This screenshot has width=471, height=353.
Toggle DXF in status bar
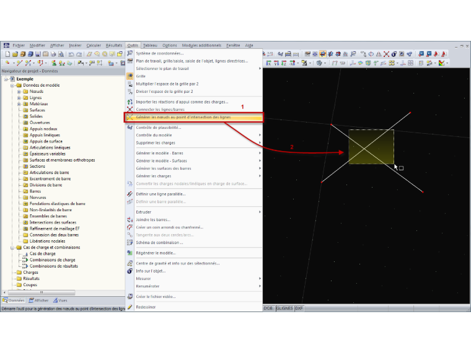click(299, 308)
